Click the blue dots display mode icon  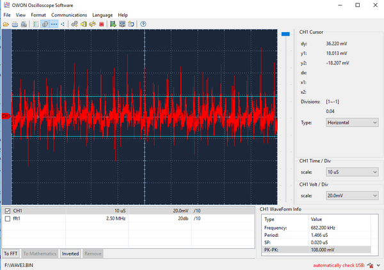[63, 24]
